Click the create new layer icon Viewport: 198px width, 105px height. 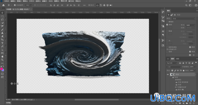(x=190, y=103)
